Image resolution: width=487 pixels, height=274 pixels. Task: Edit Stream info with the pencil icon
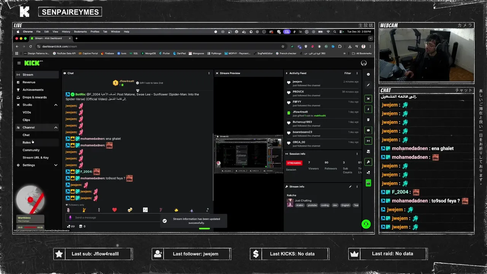350,186
